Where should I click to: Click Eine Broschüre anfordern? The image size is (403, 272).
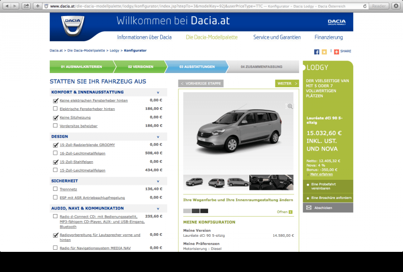click(x=328, y=198)
